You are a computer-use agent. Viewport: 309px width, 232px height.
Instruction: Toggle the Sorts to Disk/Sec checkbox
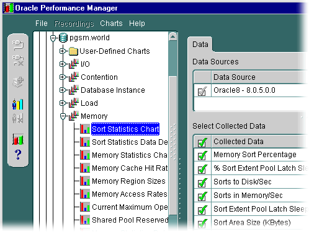coord(202,183)
